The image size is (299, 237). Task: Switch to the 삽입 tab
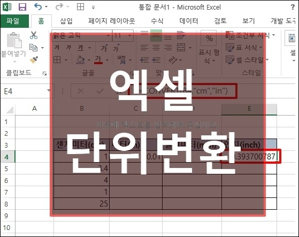pos(66,21)
